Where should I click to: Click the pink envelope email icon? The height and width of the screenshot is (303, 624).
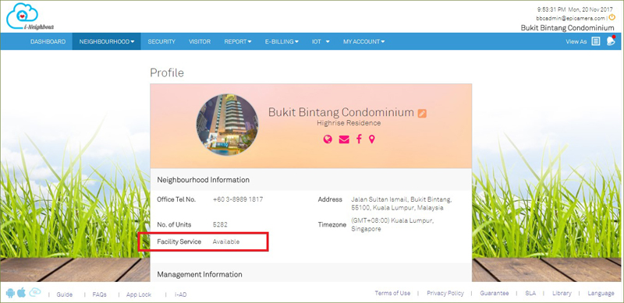pyautogui.click(x=344, y=139)
